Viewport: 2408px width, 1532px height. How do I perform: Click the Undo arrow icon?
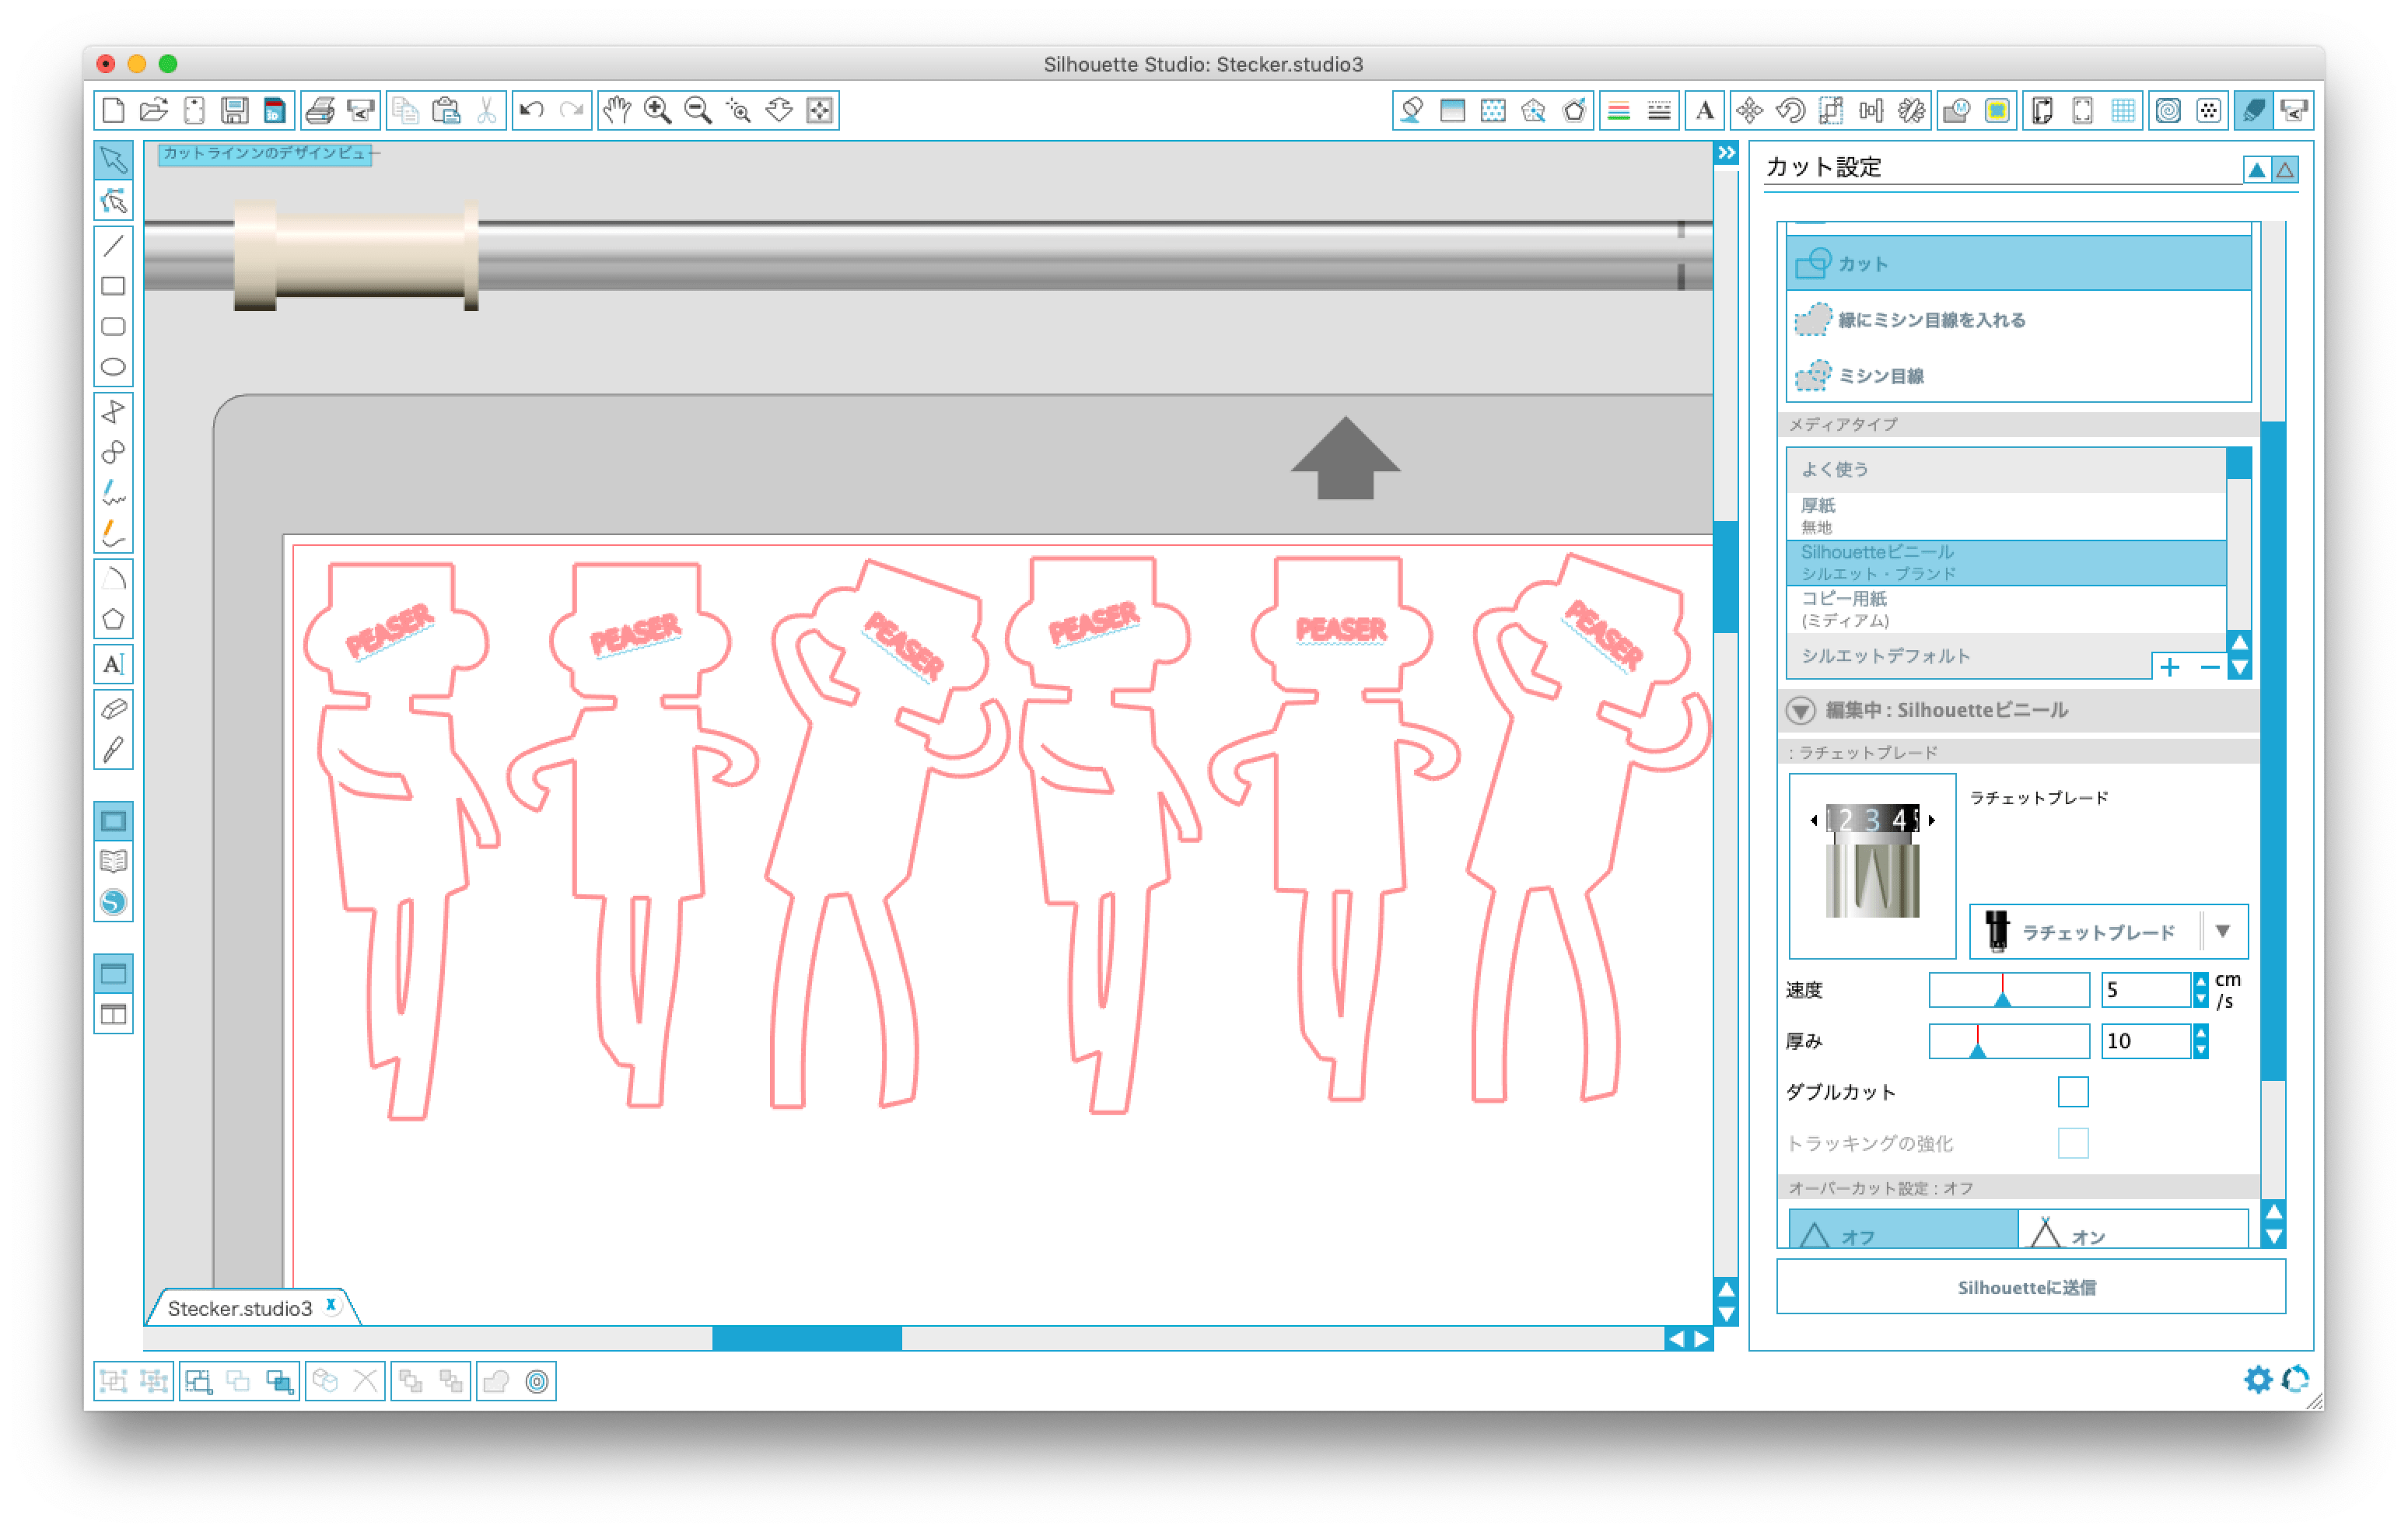pos(531,110)
